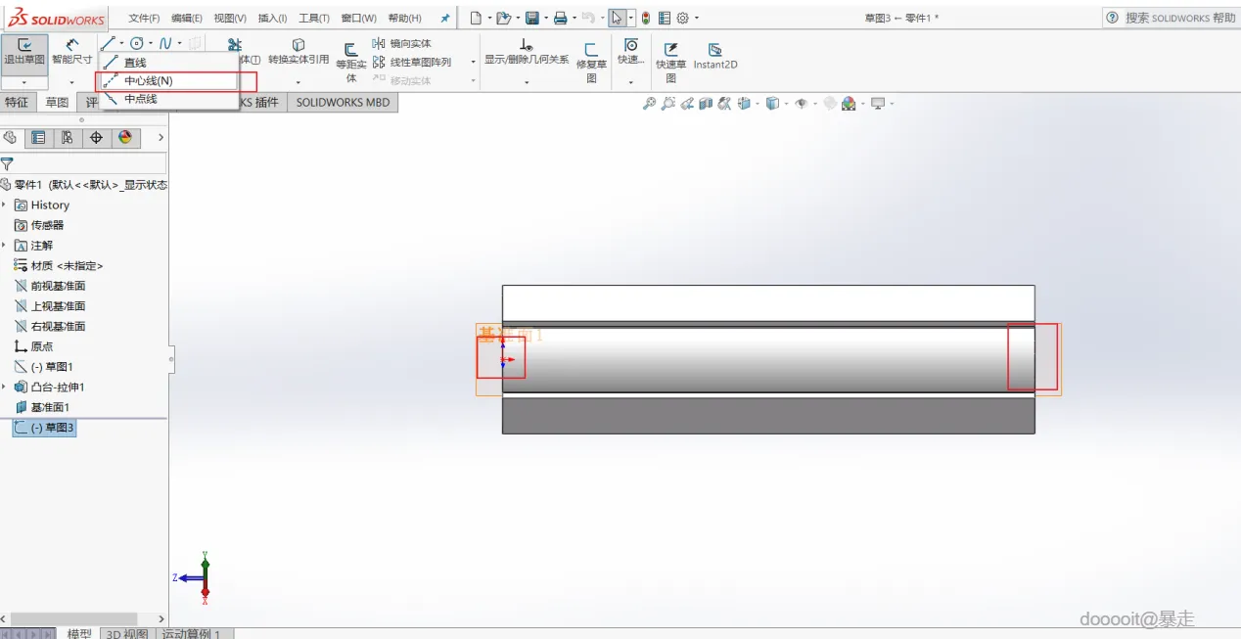Choose 直线 from line dropdown
Viewport: 1241px width, 639px height.
pos(168,63)
